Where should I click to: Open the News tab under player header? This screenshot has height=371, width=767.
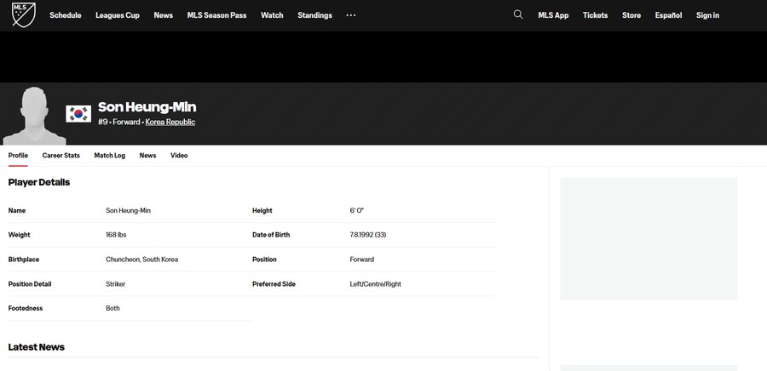pos(147,155)
